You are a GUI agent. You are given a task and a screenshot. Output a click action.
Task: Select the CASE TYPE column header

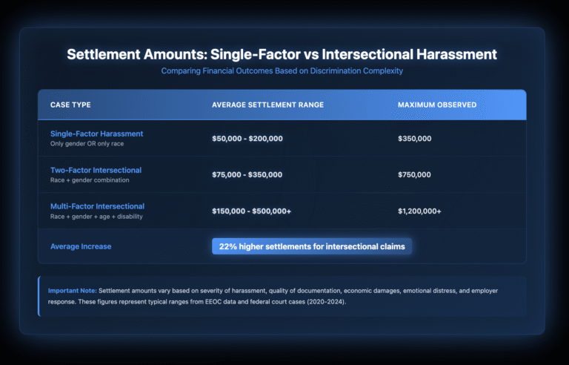(70, 105)
